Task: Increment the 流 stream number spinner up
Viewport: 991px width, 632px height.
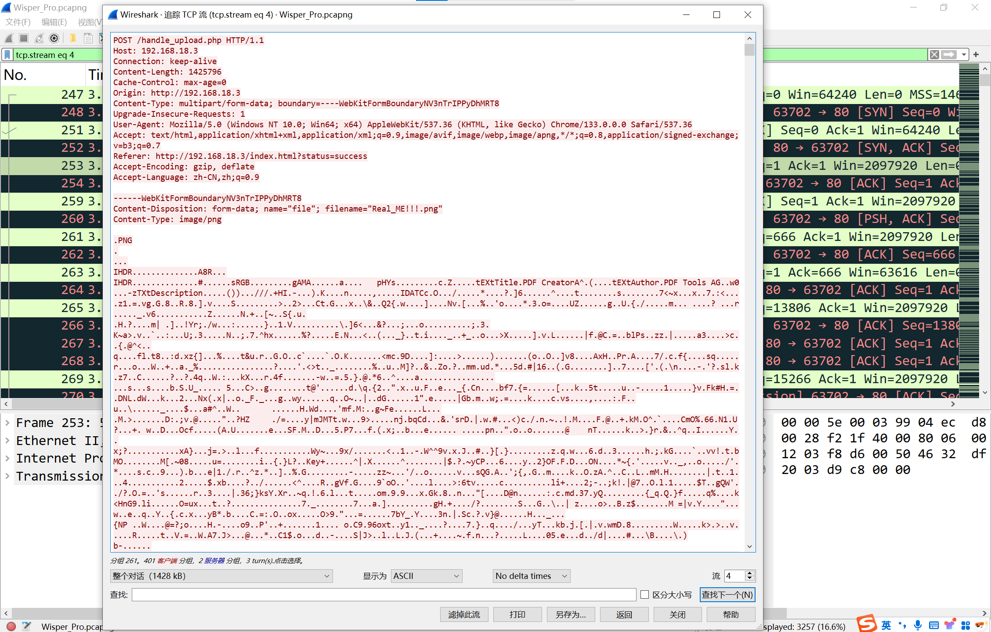Action: [x=750, y=573]
